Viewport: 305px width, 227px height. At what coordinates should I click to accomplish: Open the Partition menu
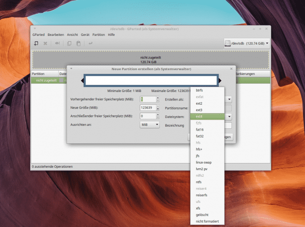99,34
